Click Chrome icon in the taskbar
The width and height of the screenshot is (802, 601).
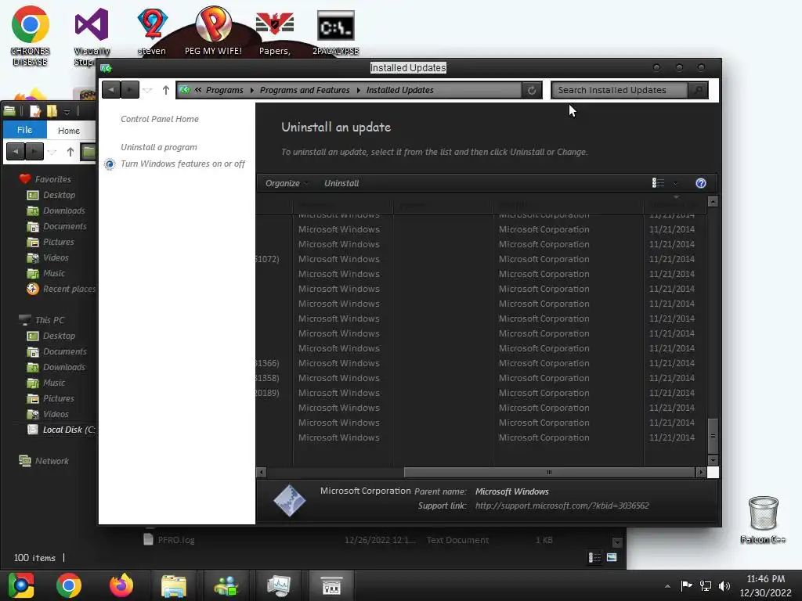(x=69, y=585)
